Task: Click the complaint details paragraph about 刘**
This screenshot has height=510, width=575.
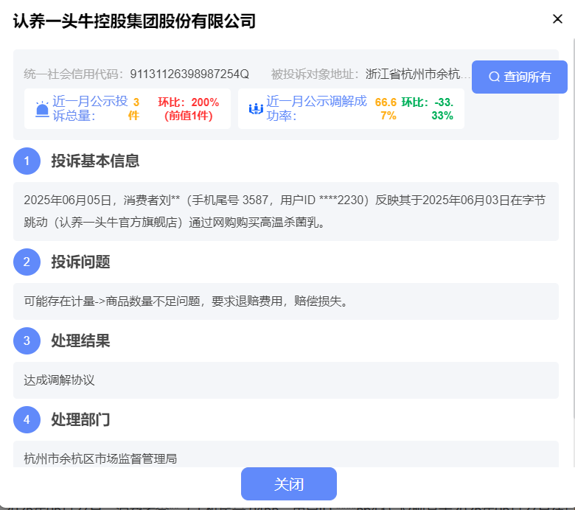Action: click(285, 212)
